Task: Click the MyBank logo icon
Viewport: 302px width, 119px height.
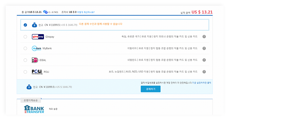Action: pos(36,48)
